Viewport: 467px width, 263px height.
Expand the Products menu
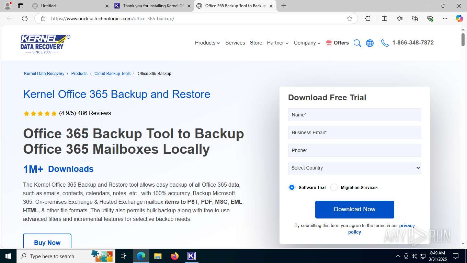[x=207, y=43]
